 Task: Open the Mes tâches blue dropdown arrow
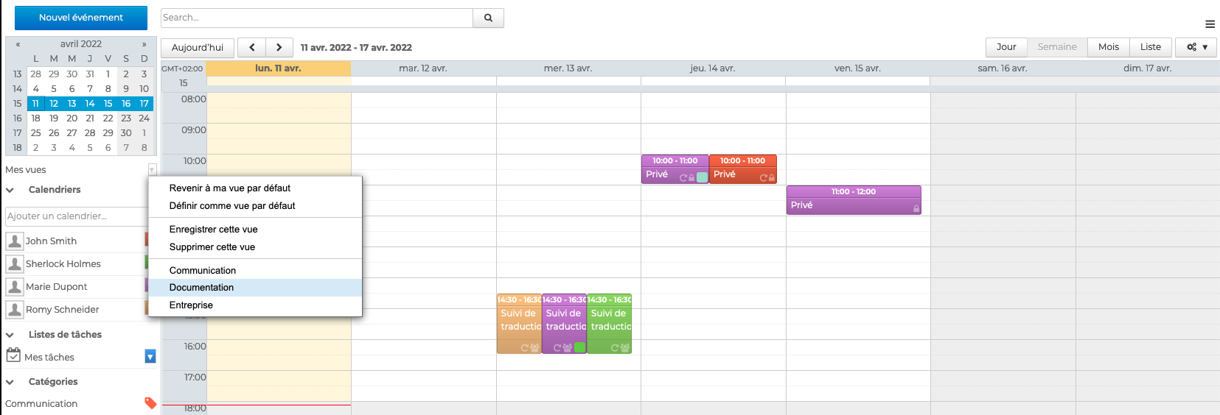150,357
